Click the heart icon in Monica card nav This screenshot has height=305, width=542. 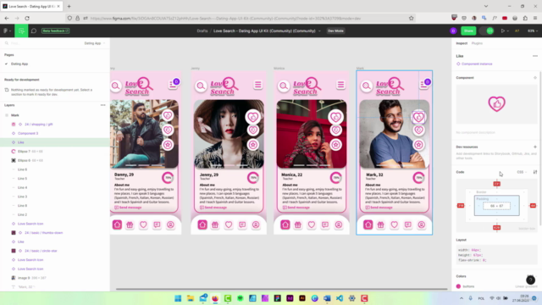pos(312,225)
